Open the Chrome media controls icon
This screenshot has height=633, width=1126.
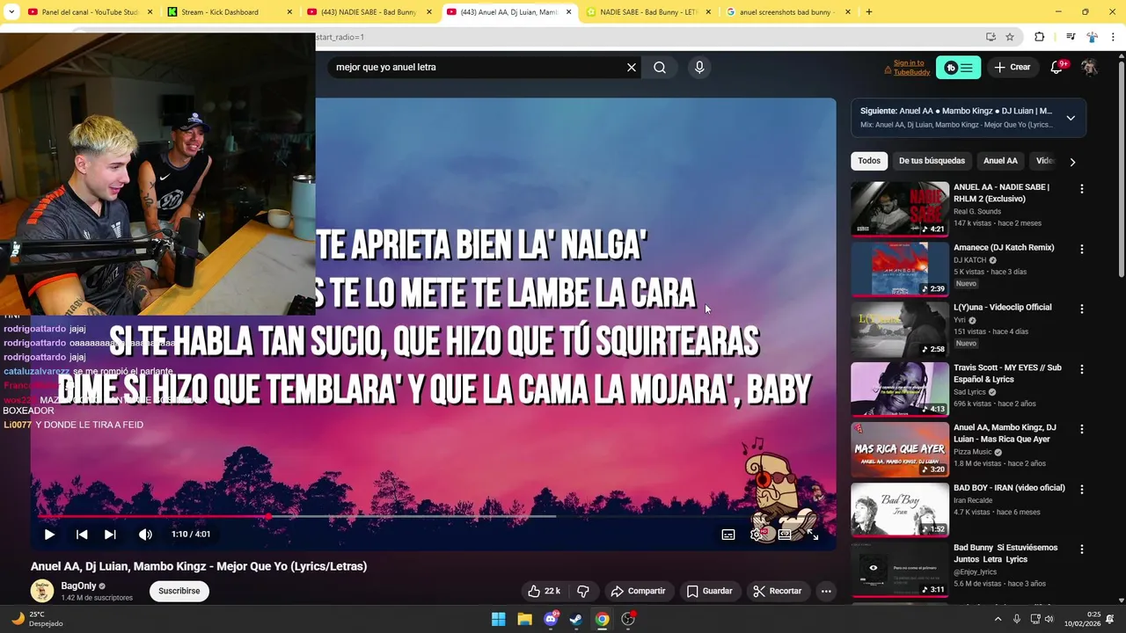pyautogui.click(x=1071, y=37)
